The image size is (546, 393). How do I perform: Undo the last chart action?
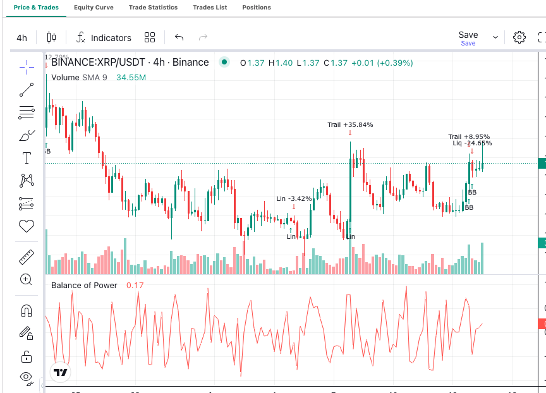coord(179,37)
